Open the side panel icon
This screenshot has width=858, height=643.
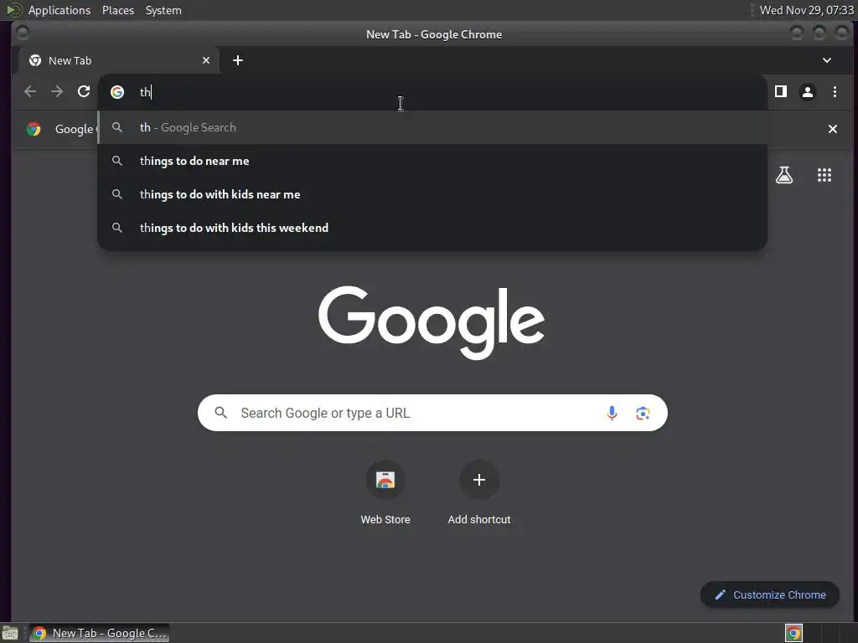point(781,91)
